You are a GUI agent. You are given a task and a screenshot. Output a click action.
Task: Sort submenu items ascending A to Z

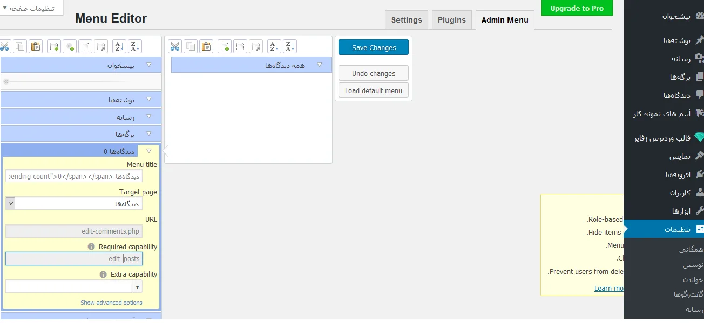tap(274, 46)
